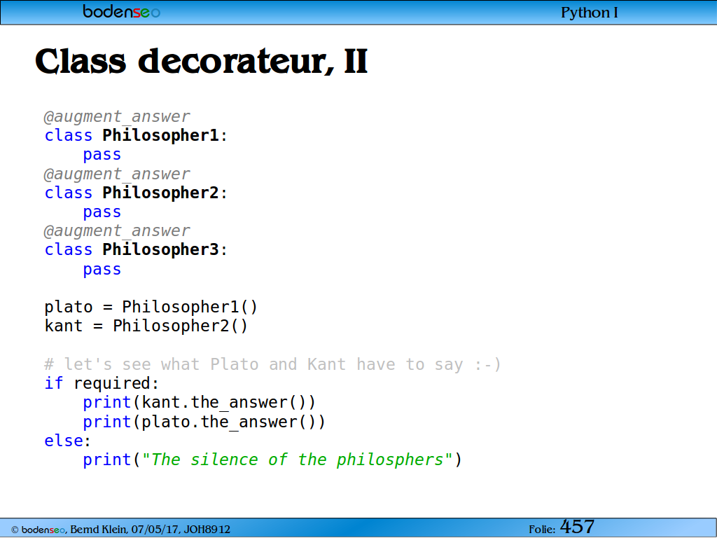Click the line 'print(kant.the_answer())'
Image resolution: width=717 pixels, height=538 pixels.
[x=199, y=403]
